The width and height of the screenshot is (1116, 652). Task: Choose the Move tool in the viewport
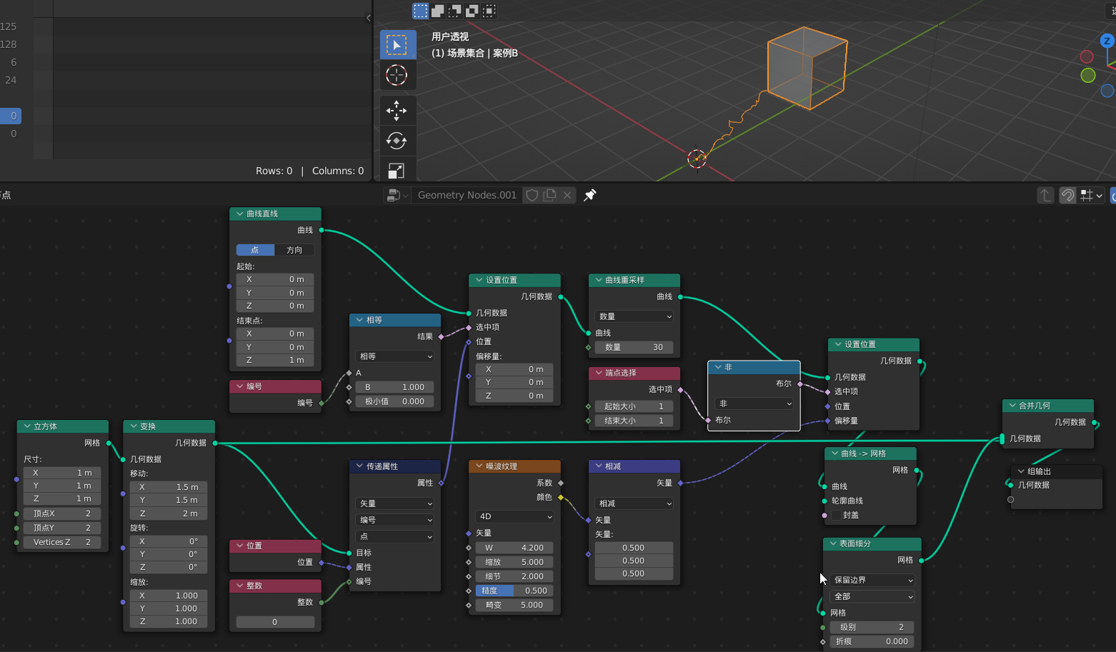point(397,110)
